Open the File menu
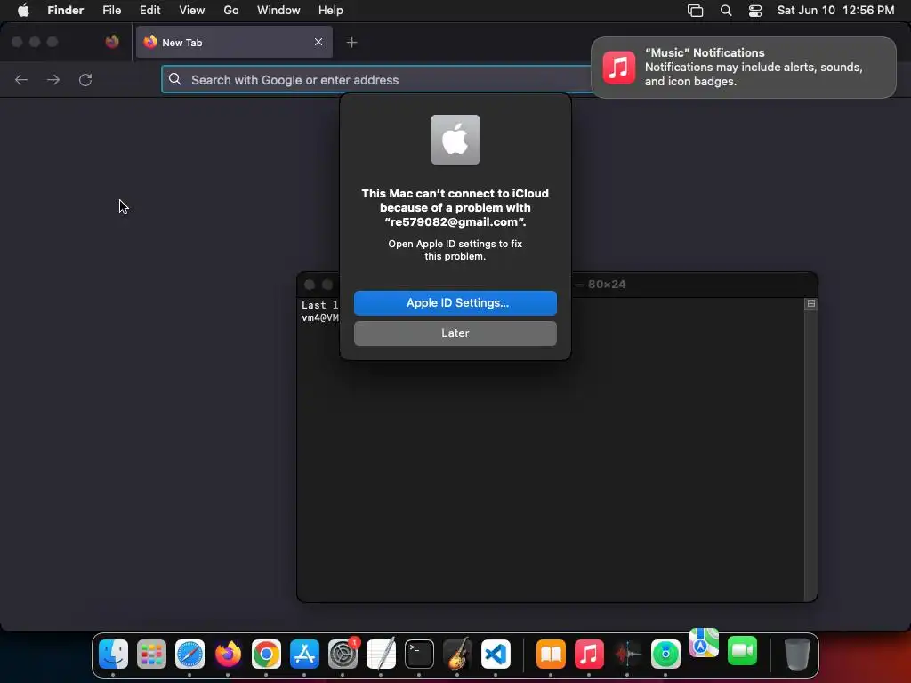This screenshot has height=683, width=911. coord(111,10)
